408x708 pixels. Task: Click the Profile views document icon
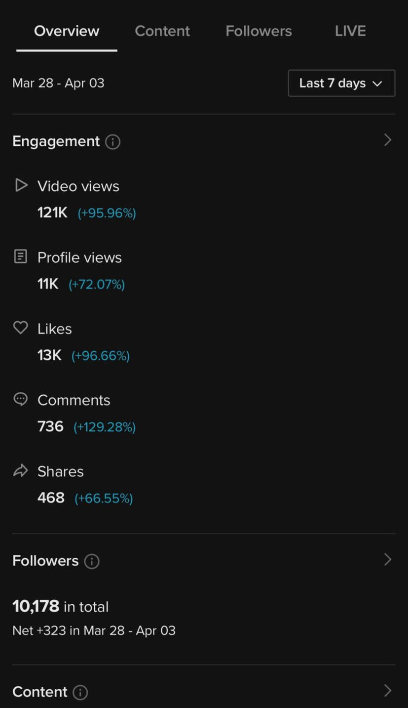(20, 256)
